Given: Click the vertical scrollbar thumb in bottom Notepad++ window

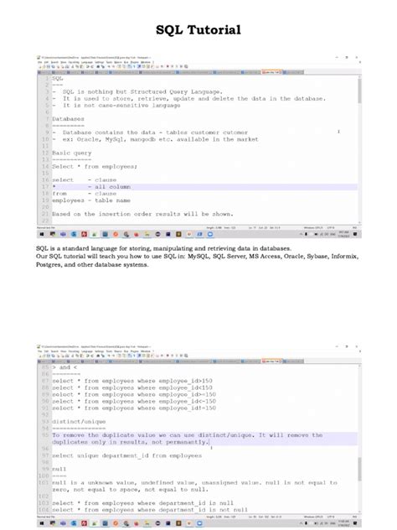Looking at the screenshot, I should (359, 469).
